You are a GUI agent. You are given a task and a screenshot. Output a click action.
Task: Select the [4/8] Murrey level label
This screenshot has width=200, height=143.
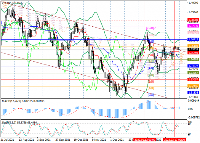[x=150, y=68]
